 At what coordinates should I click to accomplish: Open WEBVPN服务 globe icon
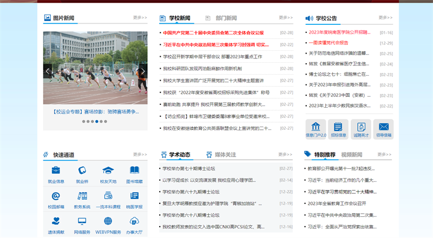108,222
